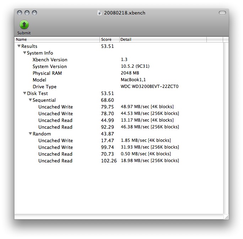
Task: Click the document proxy icon in title bar
Action: (x=99, y=13)
